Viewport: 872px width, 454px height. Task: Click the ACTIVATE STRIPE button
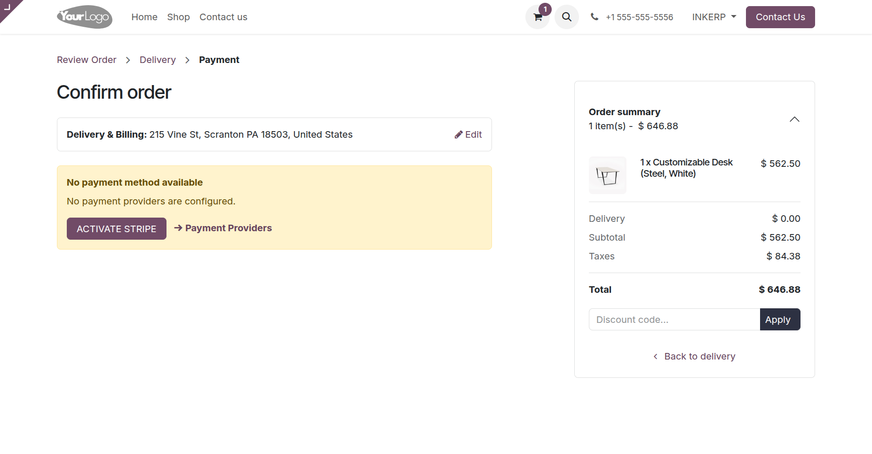pos(117,229)
